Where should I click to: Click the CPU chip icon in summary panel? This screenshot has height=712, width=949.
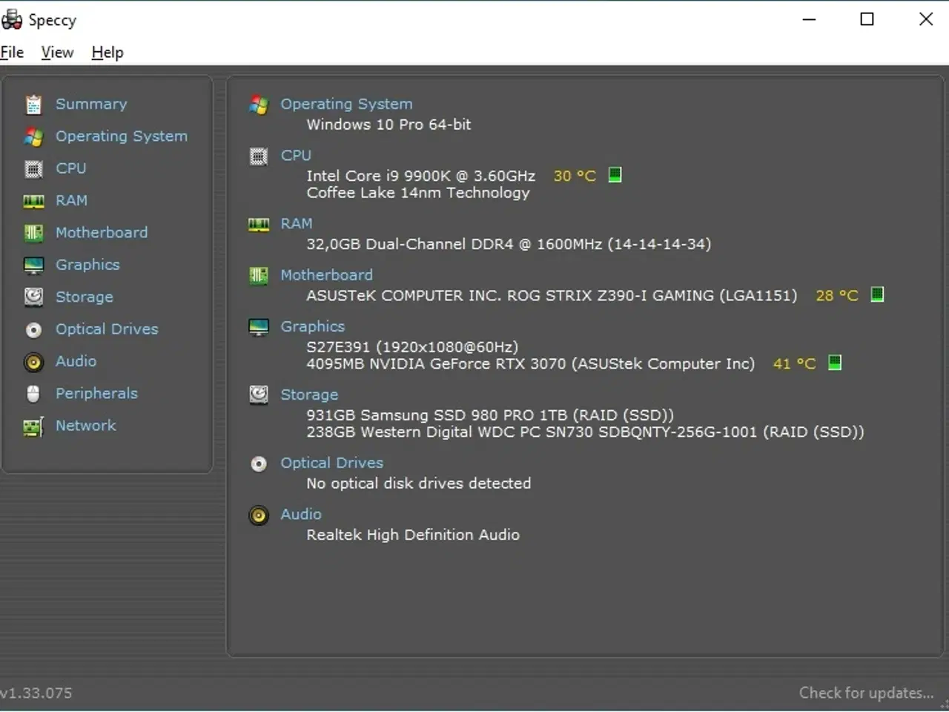(x=259, y=156)
